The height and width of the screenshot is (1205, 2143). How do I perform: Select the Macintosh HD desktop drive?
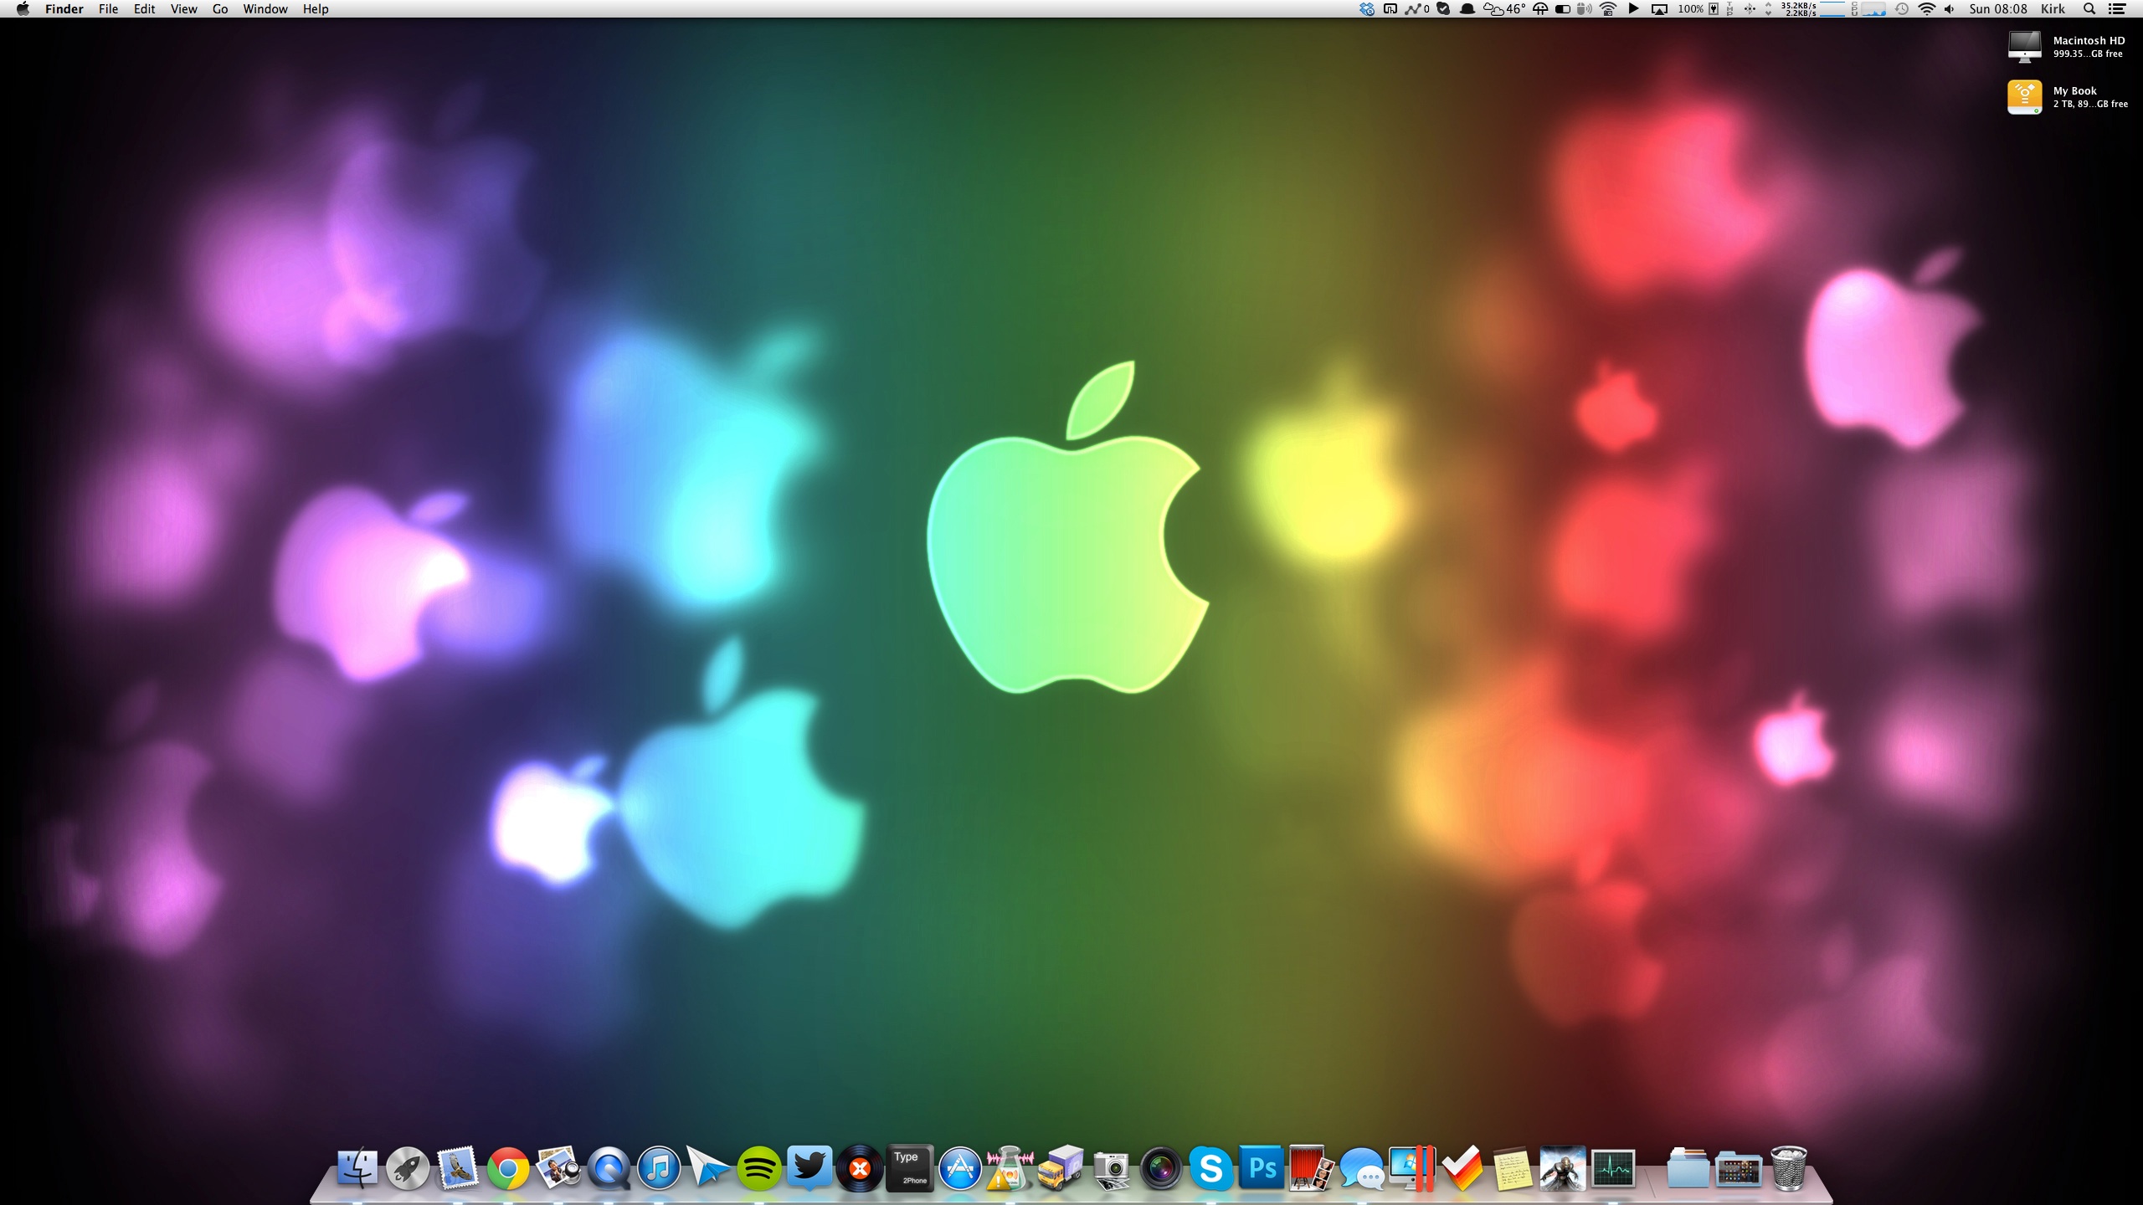(x=2067, y=47)
